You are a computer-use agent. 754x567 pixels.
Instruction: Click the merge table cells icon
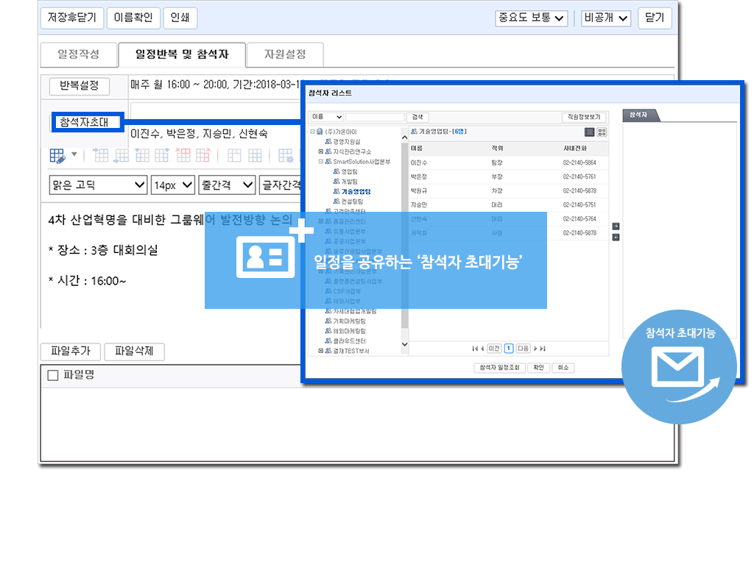(x=234, y=155)
